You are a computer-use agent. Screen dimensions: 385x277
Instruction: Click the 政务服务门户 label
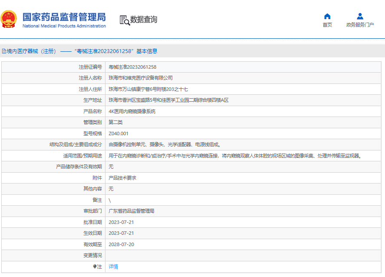(x=360, y=25)
